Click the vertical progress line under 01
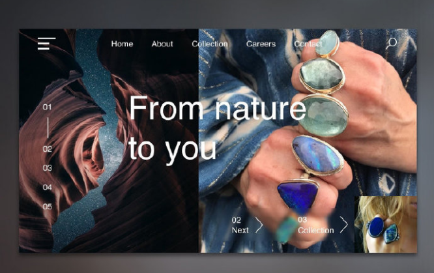This screenshot has height=273, width=434. pos(48,128)
